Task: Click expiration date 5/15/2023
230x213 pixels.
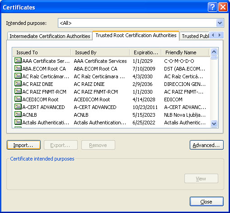Action: pos(144,115)
